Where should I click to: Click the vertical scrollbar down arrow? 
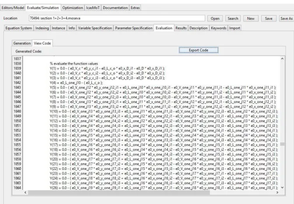(x=282, y=187)
